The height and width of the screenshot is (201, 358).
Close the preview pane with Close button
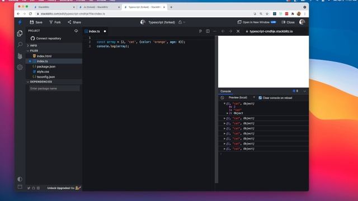(x=288, y=22)
